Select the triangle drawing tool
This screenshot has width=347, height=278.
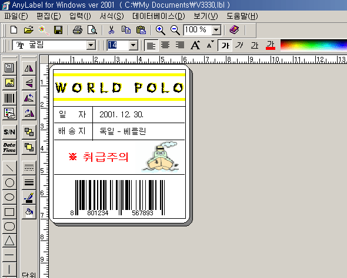tap(9, 240)
